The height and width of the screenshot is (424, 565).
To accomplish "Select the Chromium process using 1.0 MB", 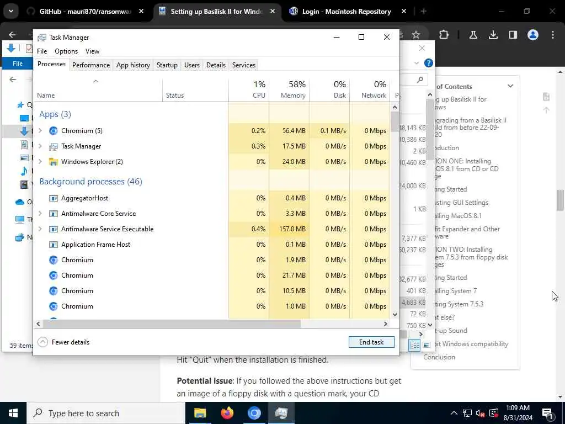I will click(77, 306).
